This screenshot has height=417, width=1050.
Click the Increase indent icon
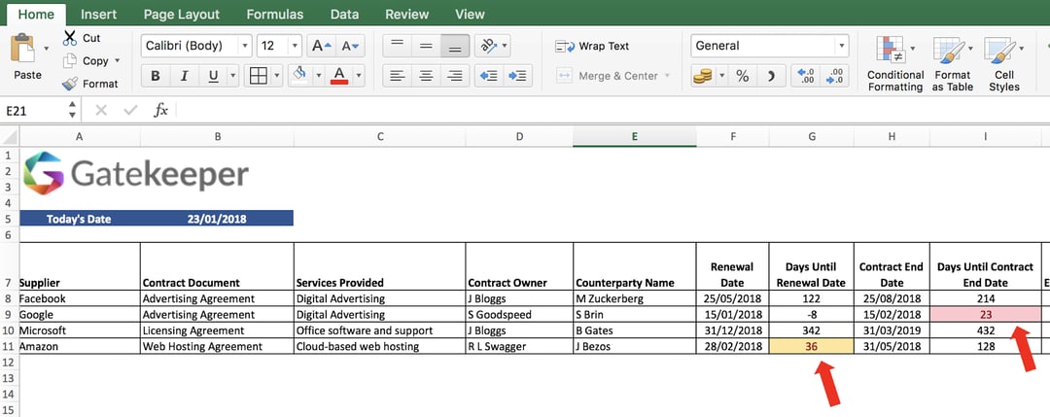click(517, 76)
